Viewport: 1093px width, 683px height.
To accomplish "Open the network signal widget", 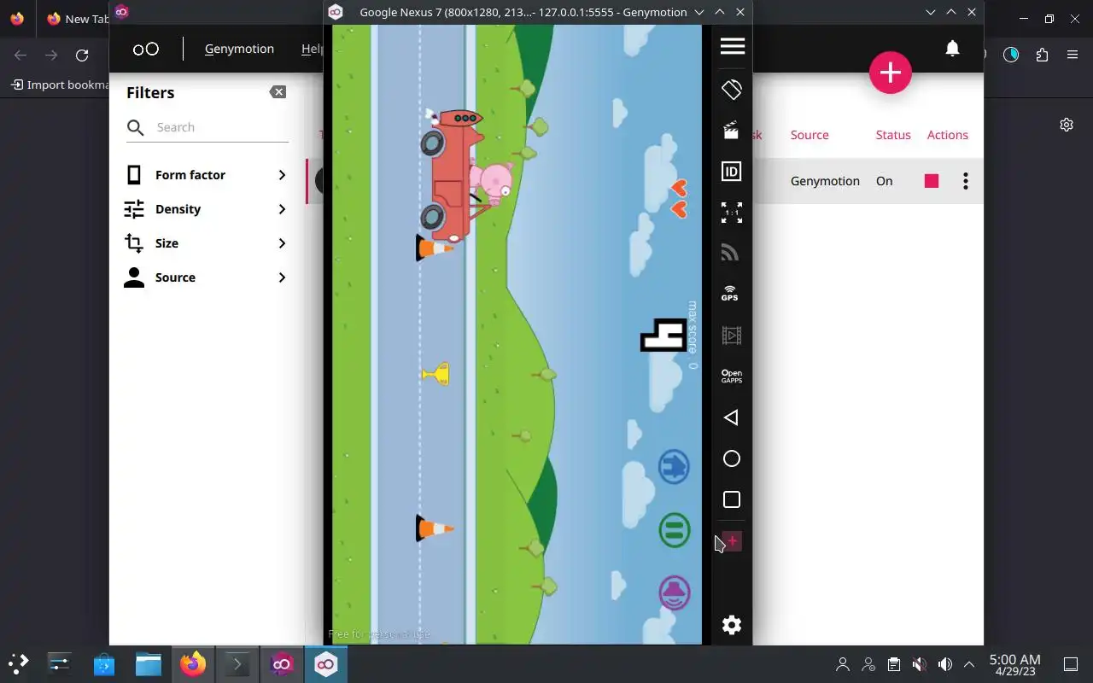I will coord(730,253).
